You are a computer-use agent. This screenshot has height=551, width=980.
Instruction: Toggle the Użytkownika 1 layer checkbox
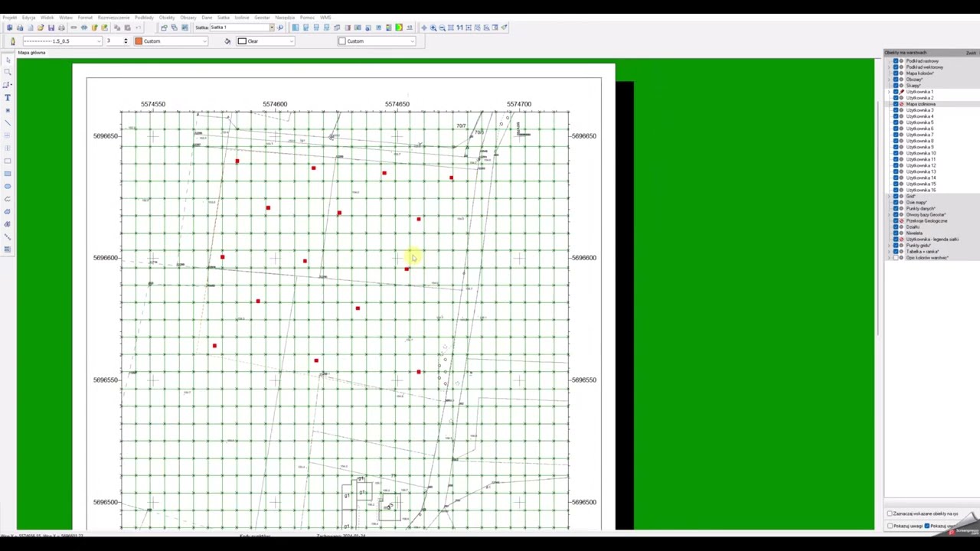(x=896, y=92)
